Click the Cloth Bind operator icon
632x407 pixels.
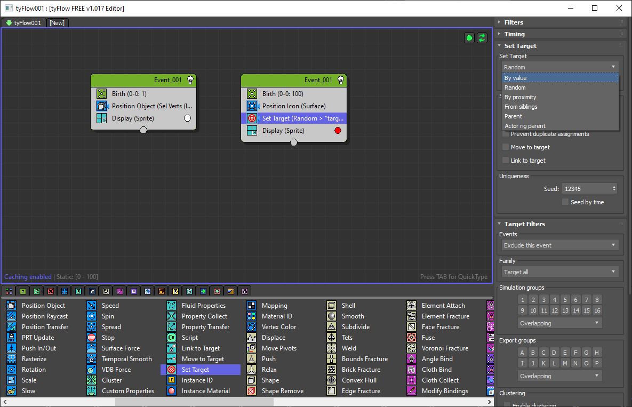[411, 370]
